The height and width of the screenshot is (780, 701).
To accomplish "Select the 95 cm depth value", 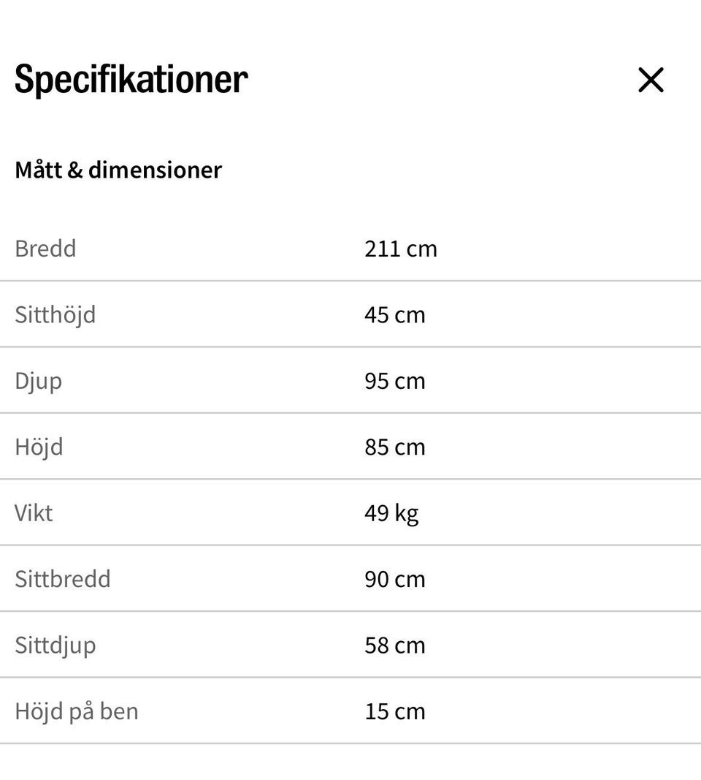I will [395, 381].
